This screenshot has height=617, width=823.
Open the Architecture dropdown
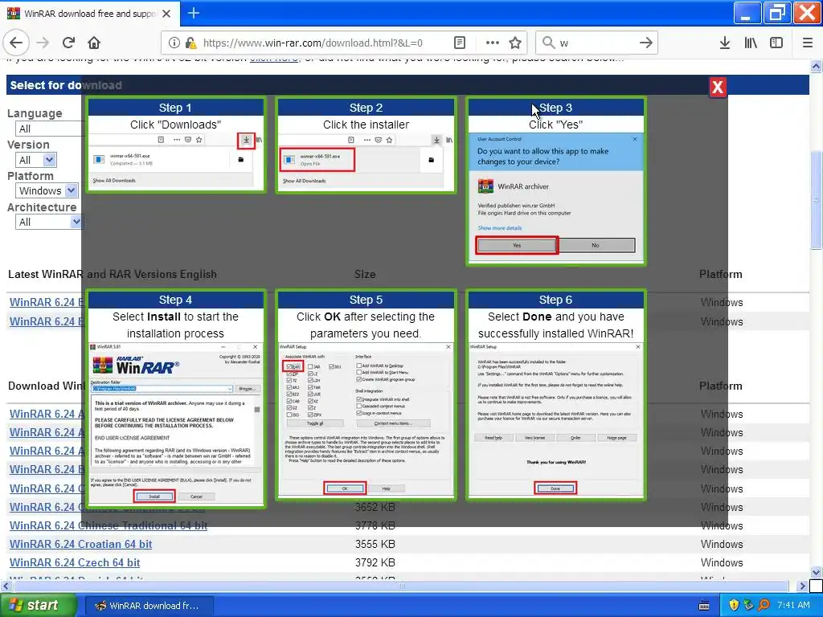tap(49, 222)
